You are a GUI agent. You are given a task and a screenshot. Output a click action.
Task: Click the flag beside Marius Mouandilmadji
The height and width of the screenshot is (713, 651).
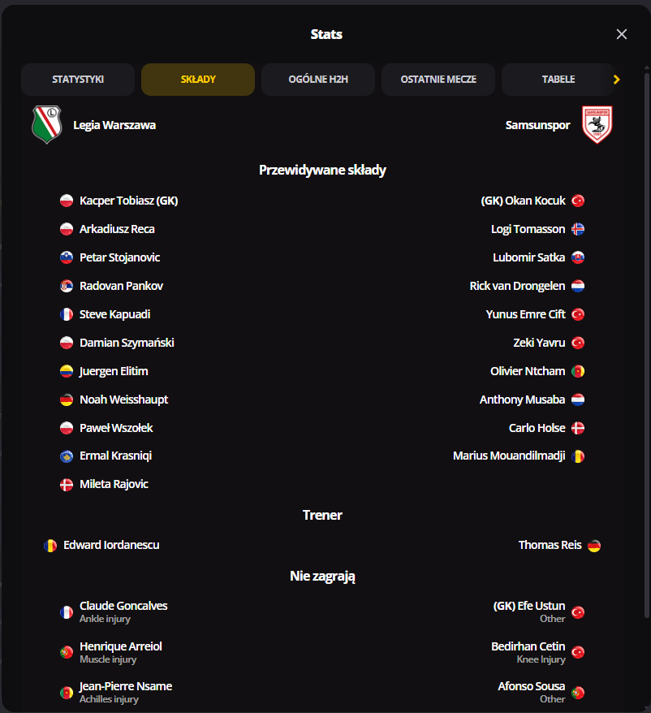pyautogui.click(x=578, y=456)
